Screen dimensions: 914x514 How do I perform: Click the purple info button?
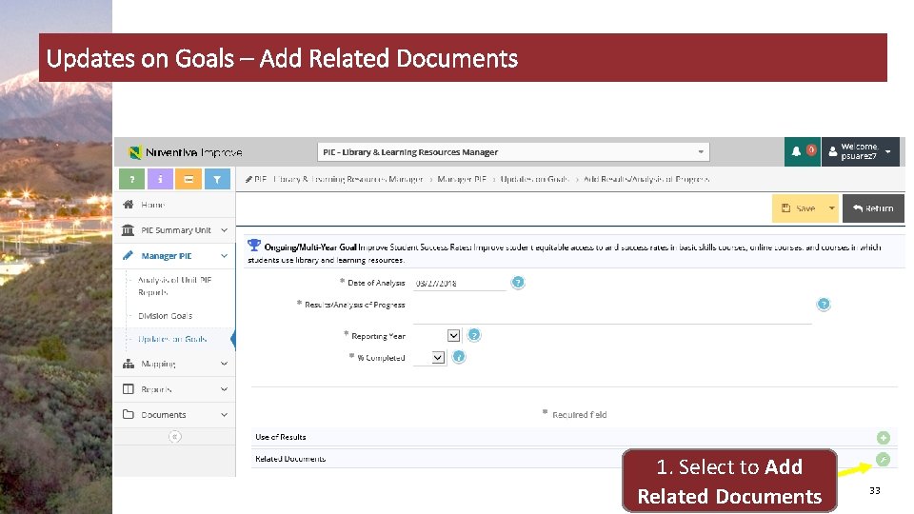160,179
